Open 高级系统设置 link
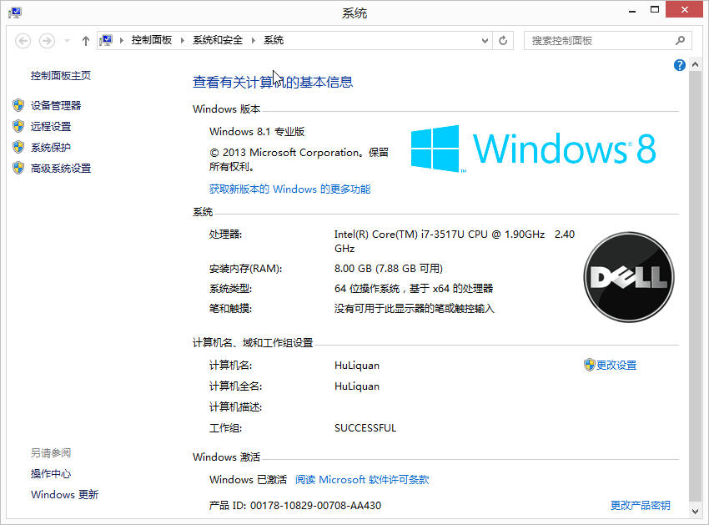The image size is (709, 525). point(61,169)
